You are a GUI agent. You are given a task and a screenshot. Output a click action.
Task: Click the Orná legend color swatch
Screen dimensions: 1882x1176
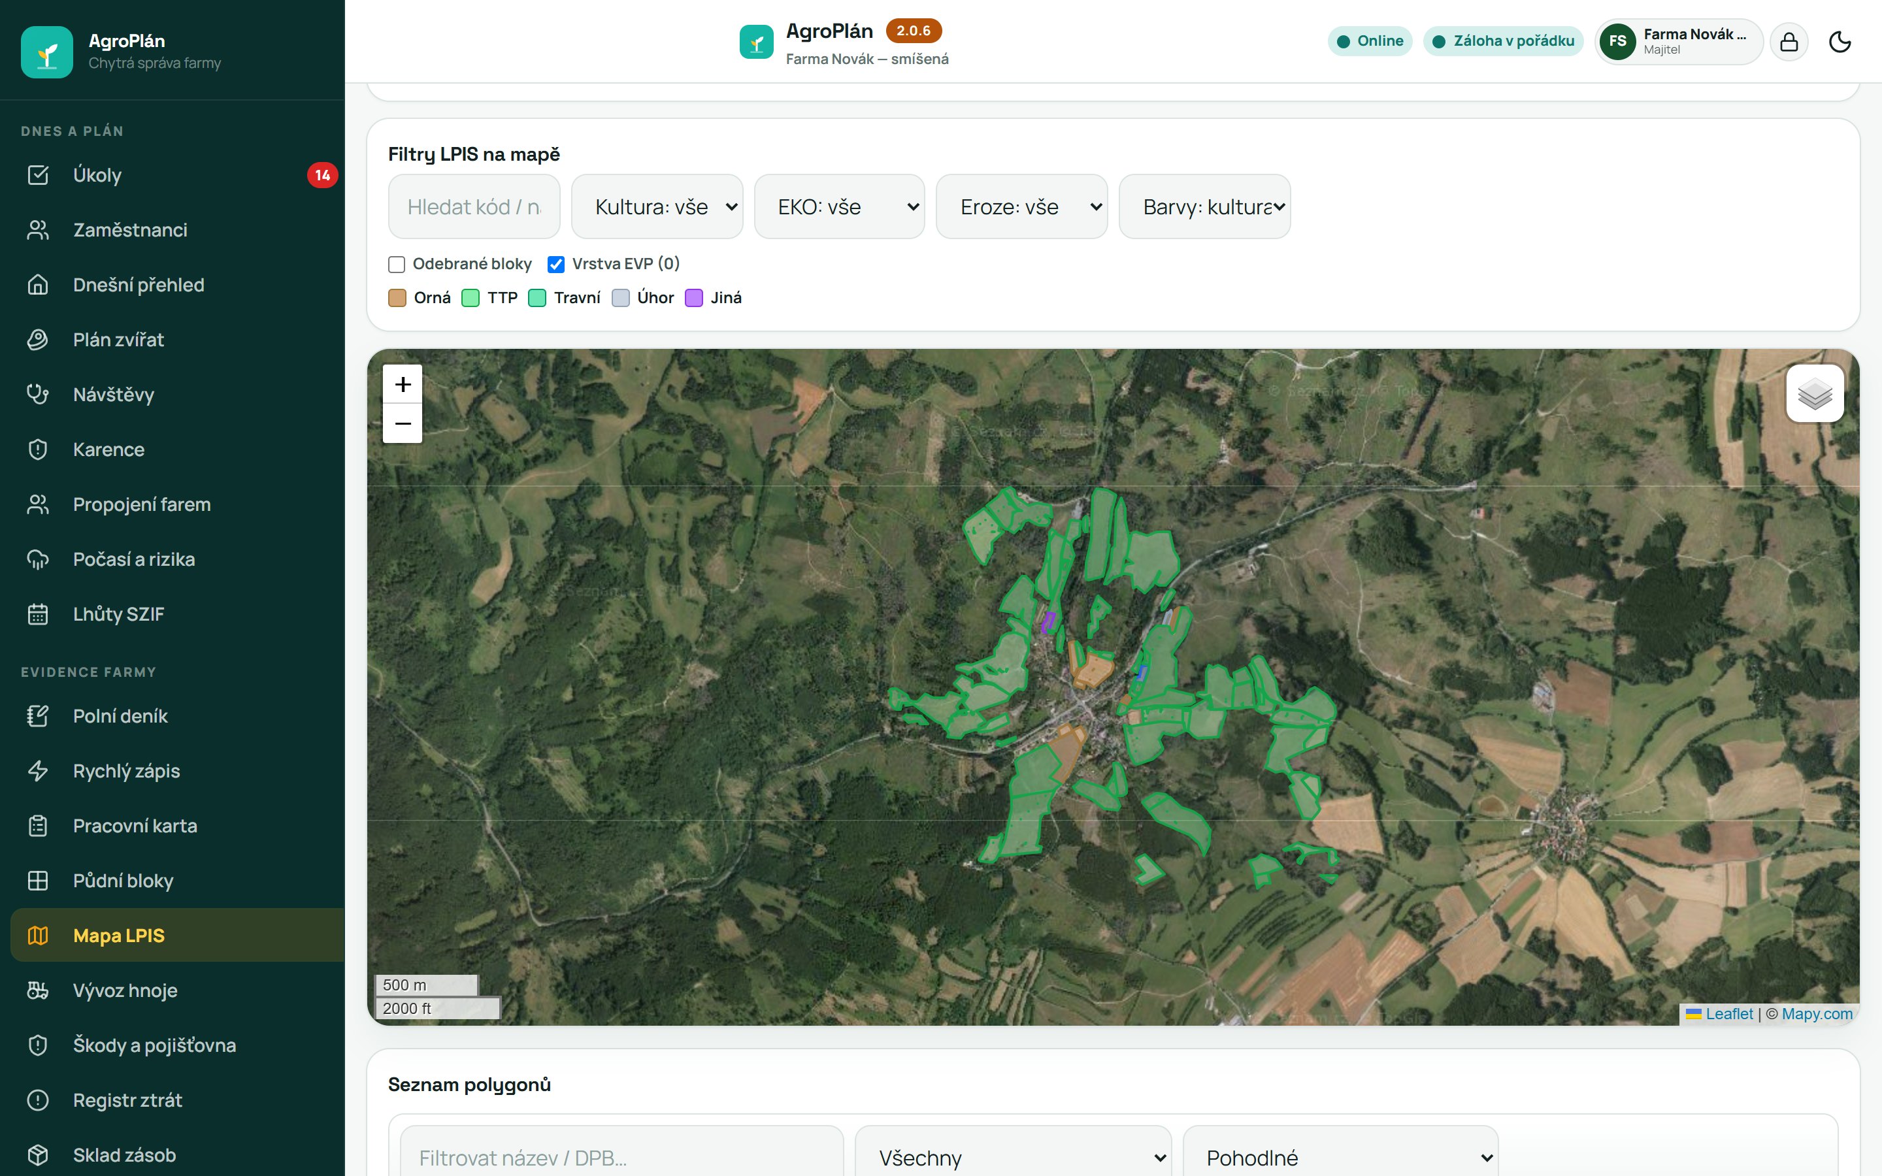click(397, 298)
